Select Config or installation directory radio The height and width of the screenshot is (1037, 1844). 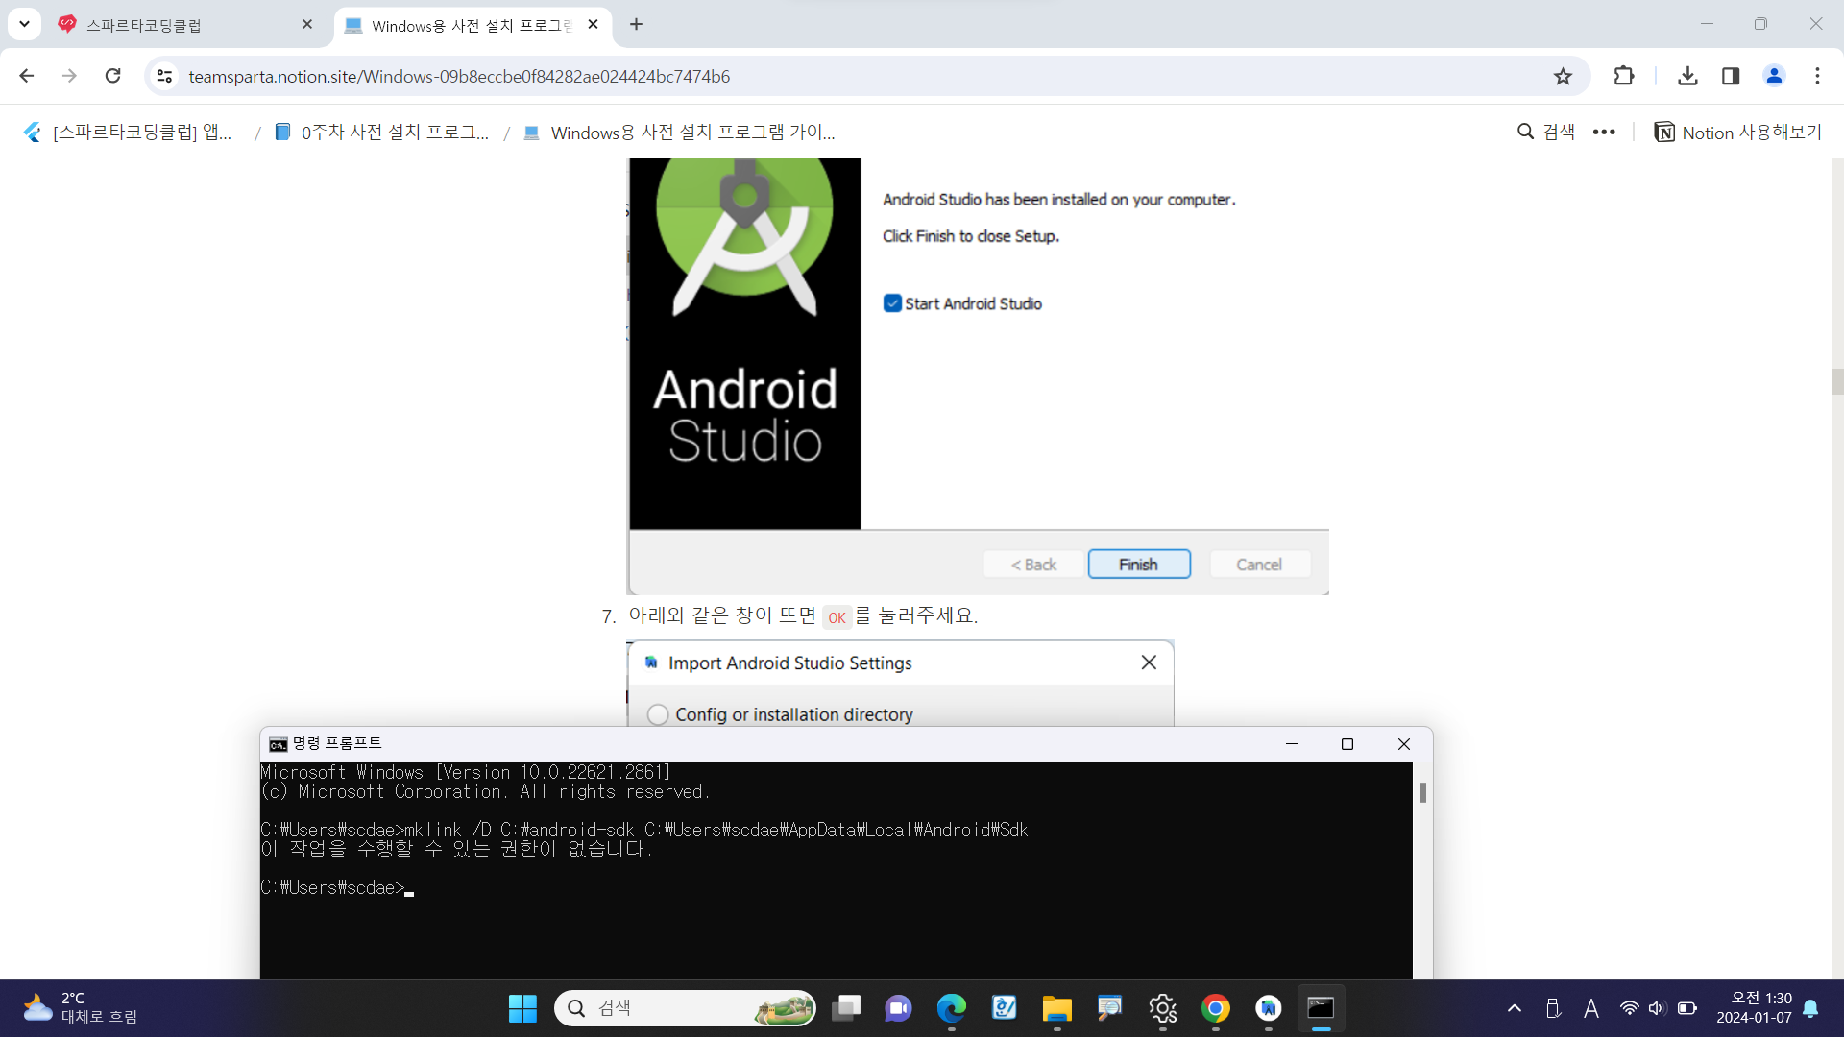pyautogui.click(x=658, y=714)
